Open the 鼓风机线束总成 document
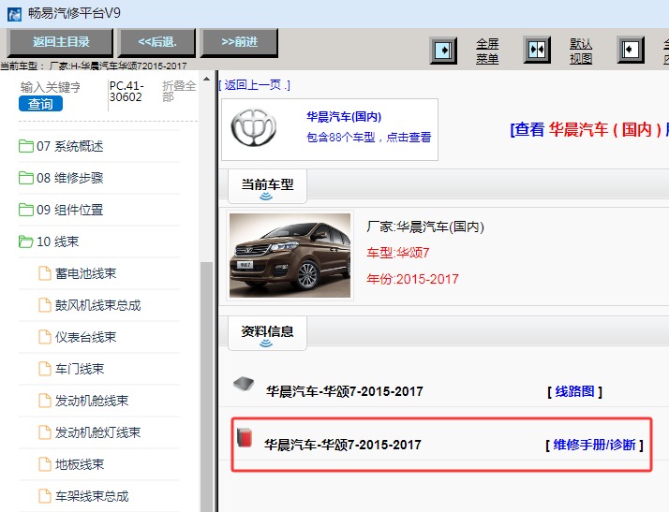This screenshot has width=669, height=512. tap(99, 305)
